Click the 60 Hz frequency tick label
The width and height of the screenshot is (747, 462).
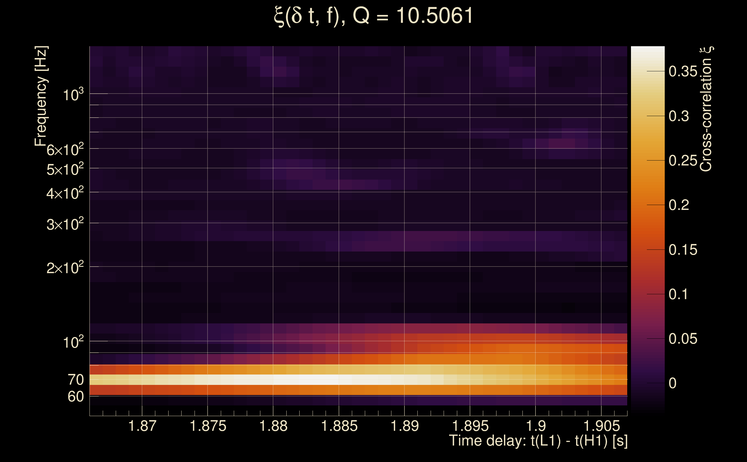point(75,397)
